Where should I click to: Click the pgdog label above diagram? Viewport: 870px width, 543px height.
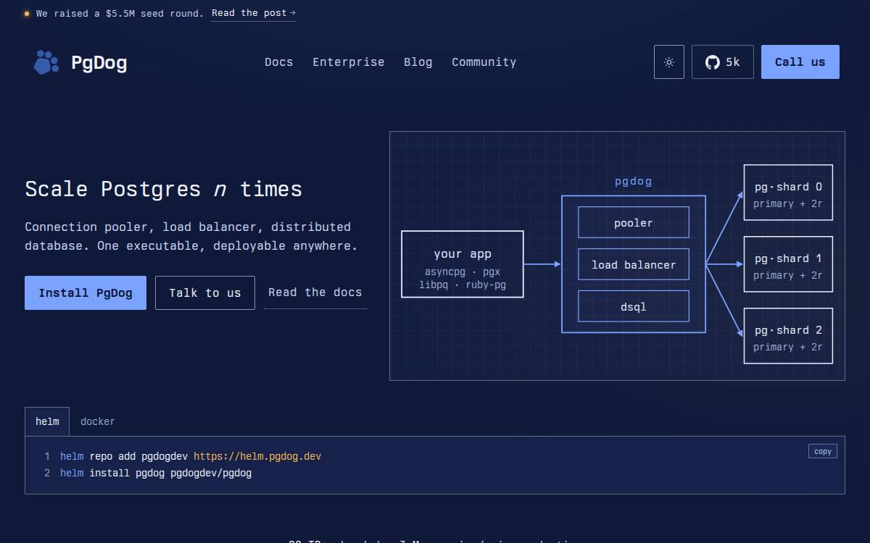(634, 181)
